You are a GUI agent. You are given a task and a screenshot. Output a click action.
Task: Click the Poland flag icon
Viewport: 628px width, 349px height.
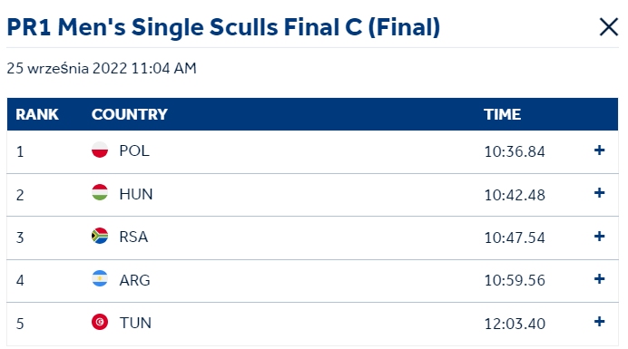pyautogui.click(x=100, y=150)
